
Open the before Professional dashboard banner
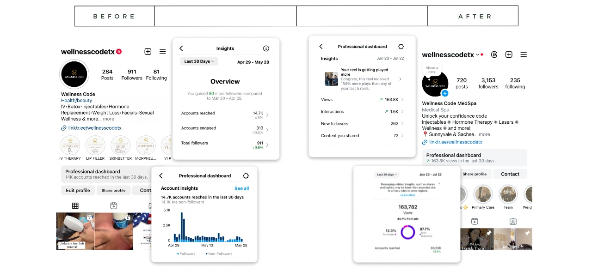pyautogui.click(x=107, y=174)
